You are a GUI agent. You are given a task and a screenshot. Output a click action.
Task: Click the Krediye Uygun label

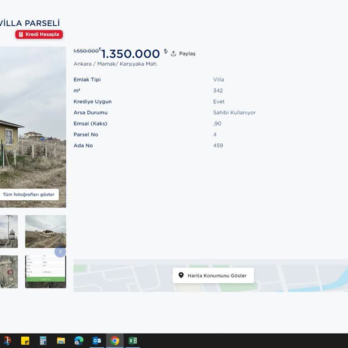(x=92, y=101)
